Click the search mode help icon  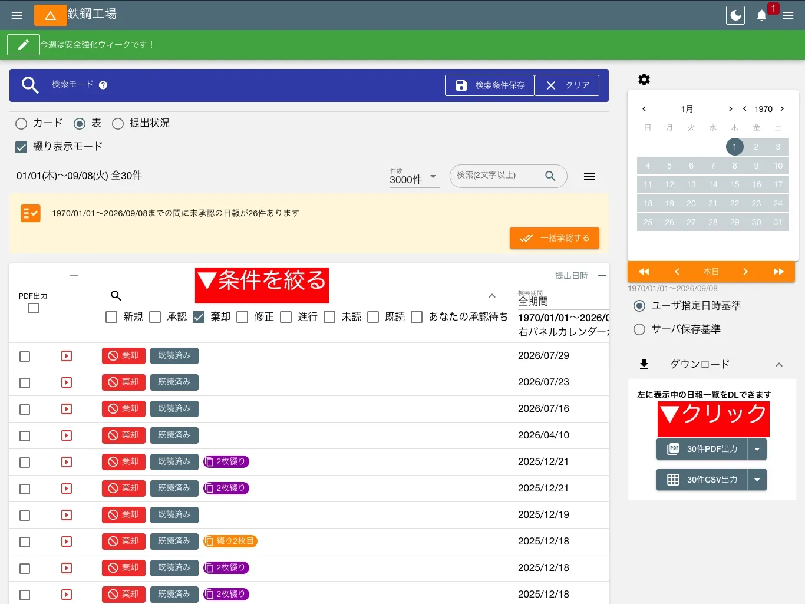103,85
